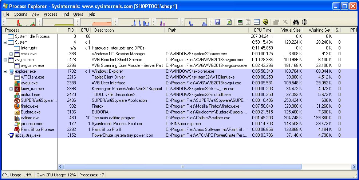Viewport: 359px width, 180px height.
Task: Click the blue spiked I/O history graph
Action: click(x=134, y=22)
